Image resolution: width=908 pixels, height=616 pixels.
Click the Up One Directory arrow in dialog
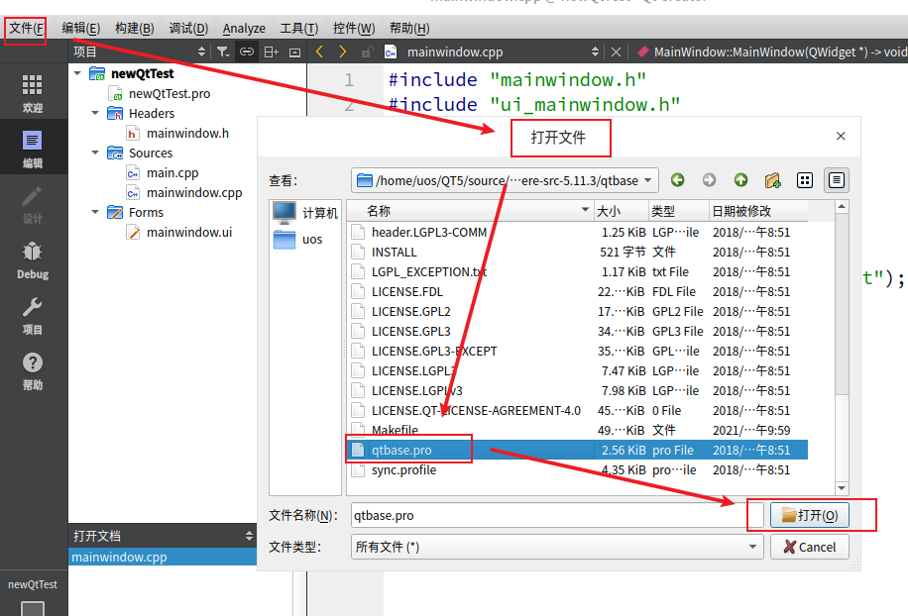point(740,181)
